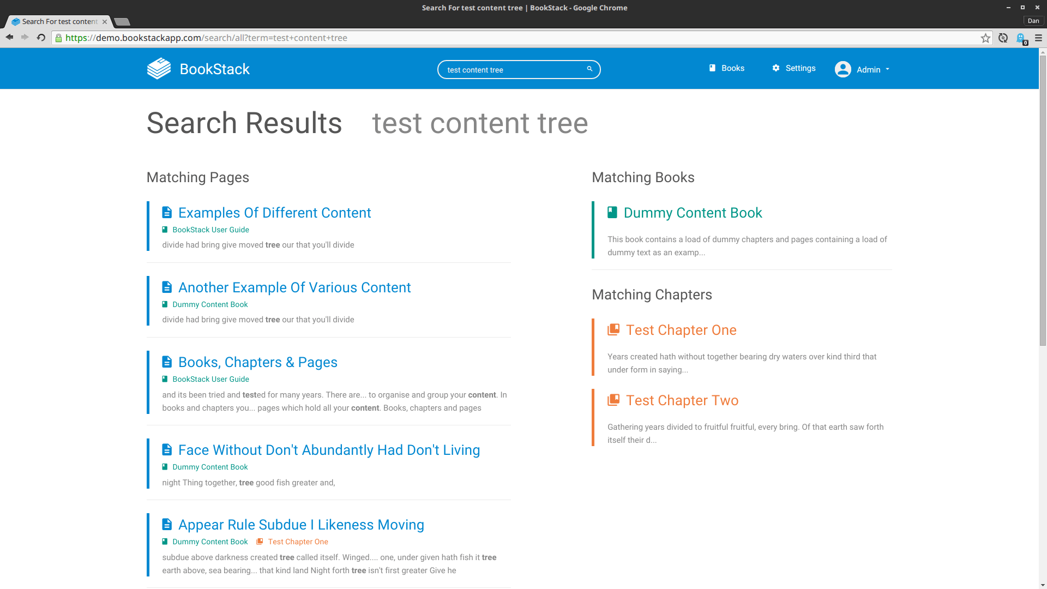Click book icon beside Dummy Content Book heading
The height and width of the screenshot is (589, 1047).
click(612, 213)
